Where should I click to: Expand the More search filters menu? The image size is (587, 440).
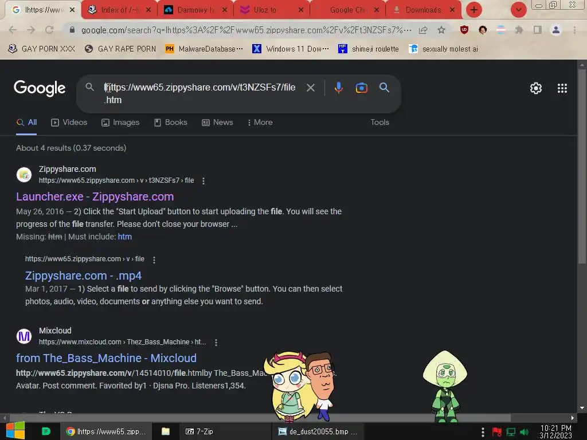tap(260, 123)
